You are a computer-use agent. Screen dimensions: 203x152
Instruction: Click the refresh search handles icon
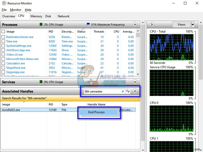click(128, 92)
